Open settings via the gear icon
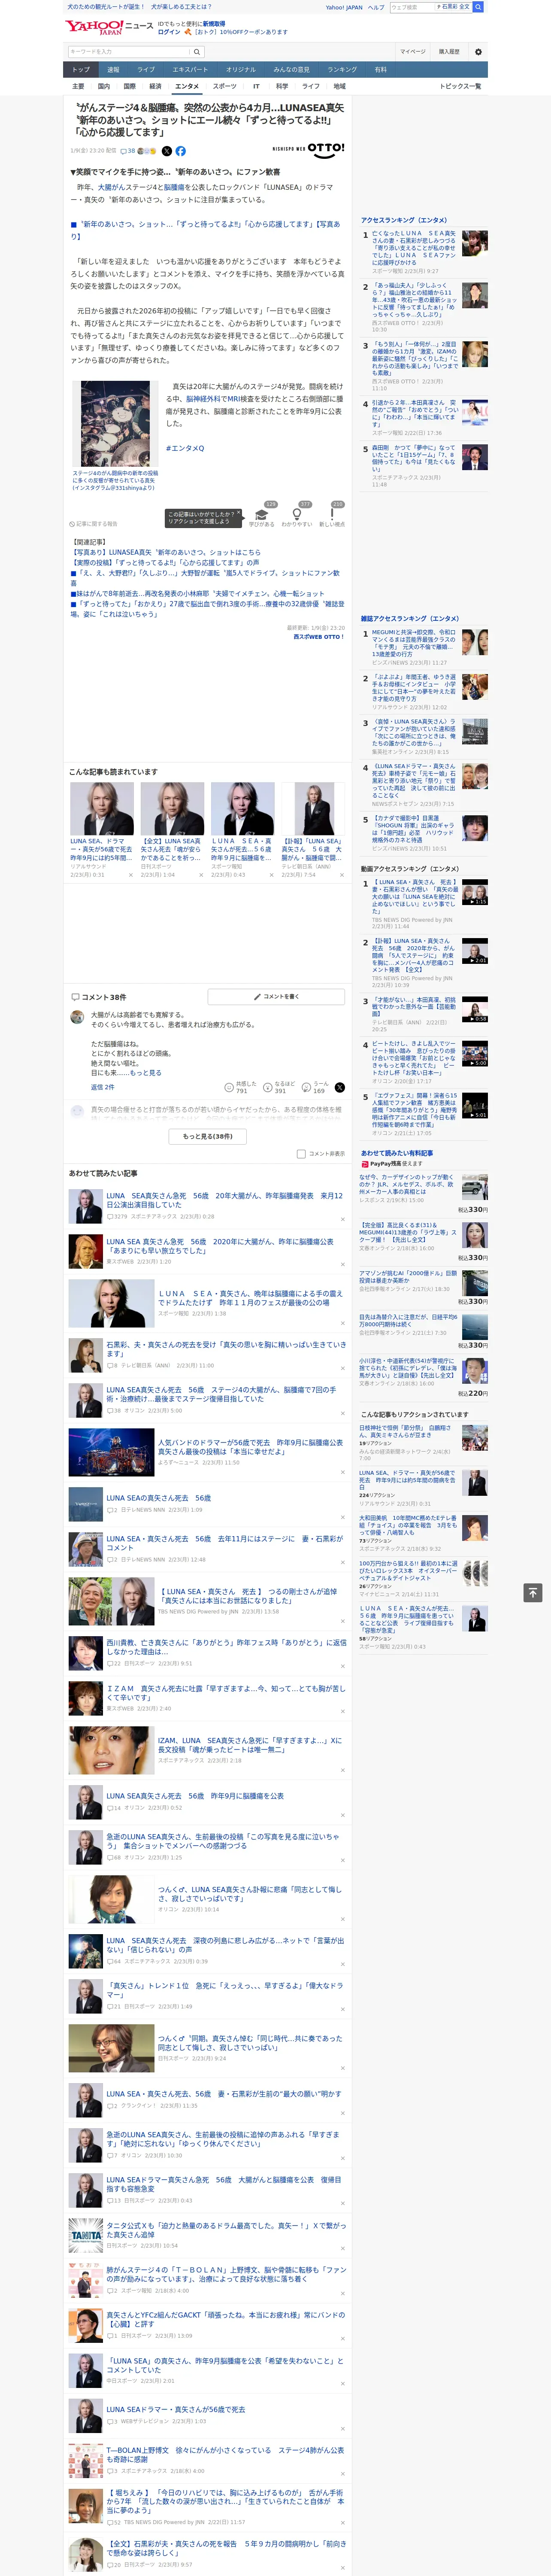The height and width of the screenshot is (2576, 551). point(477,52)
